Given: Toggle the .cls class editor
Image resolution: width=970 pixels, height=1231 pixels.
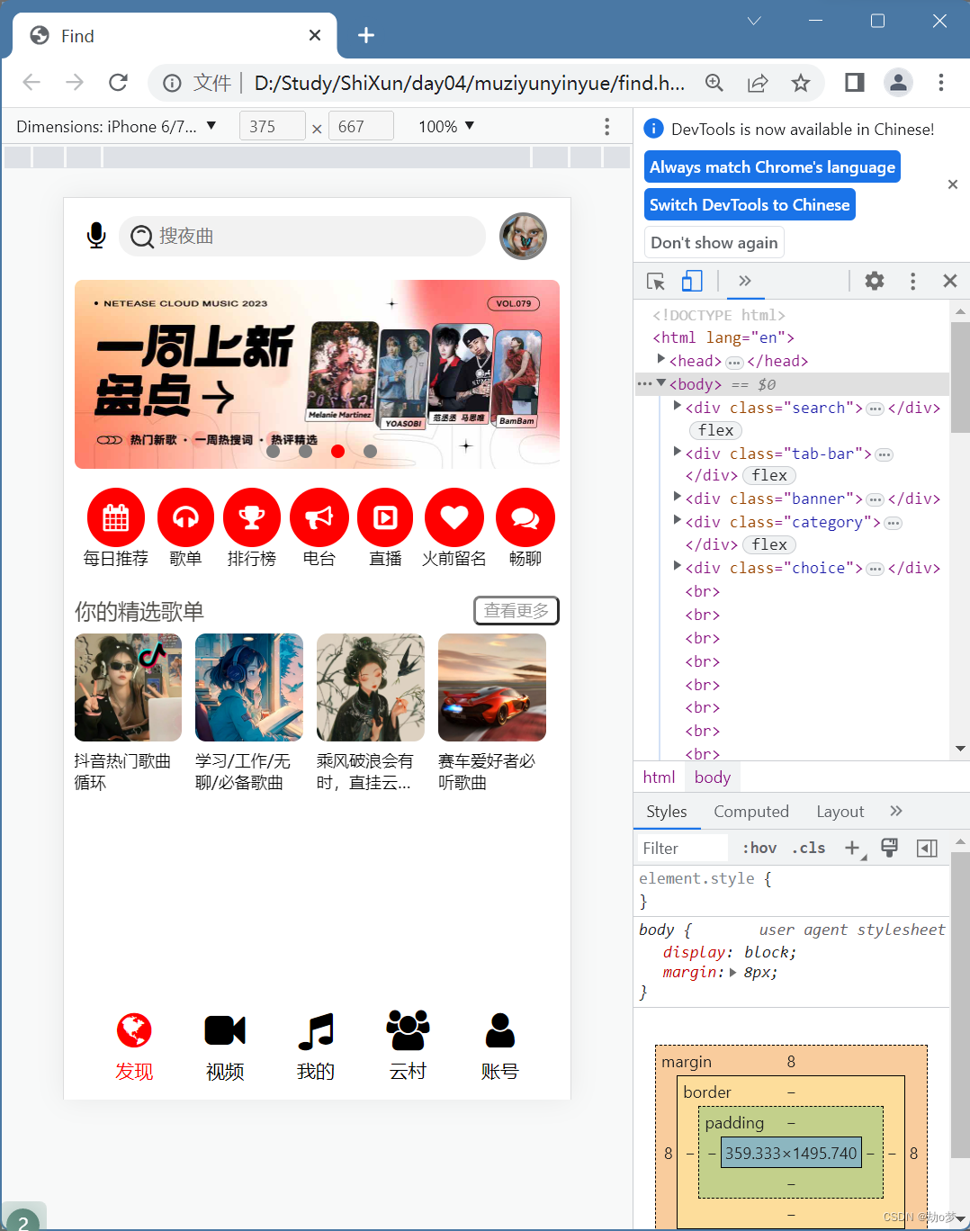Looking at the screenshot, I should click(x=808, y=847).
